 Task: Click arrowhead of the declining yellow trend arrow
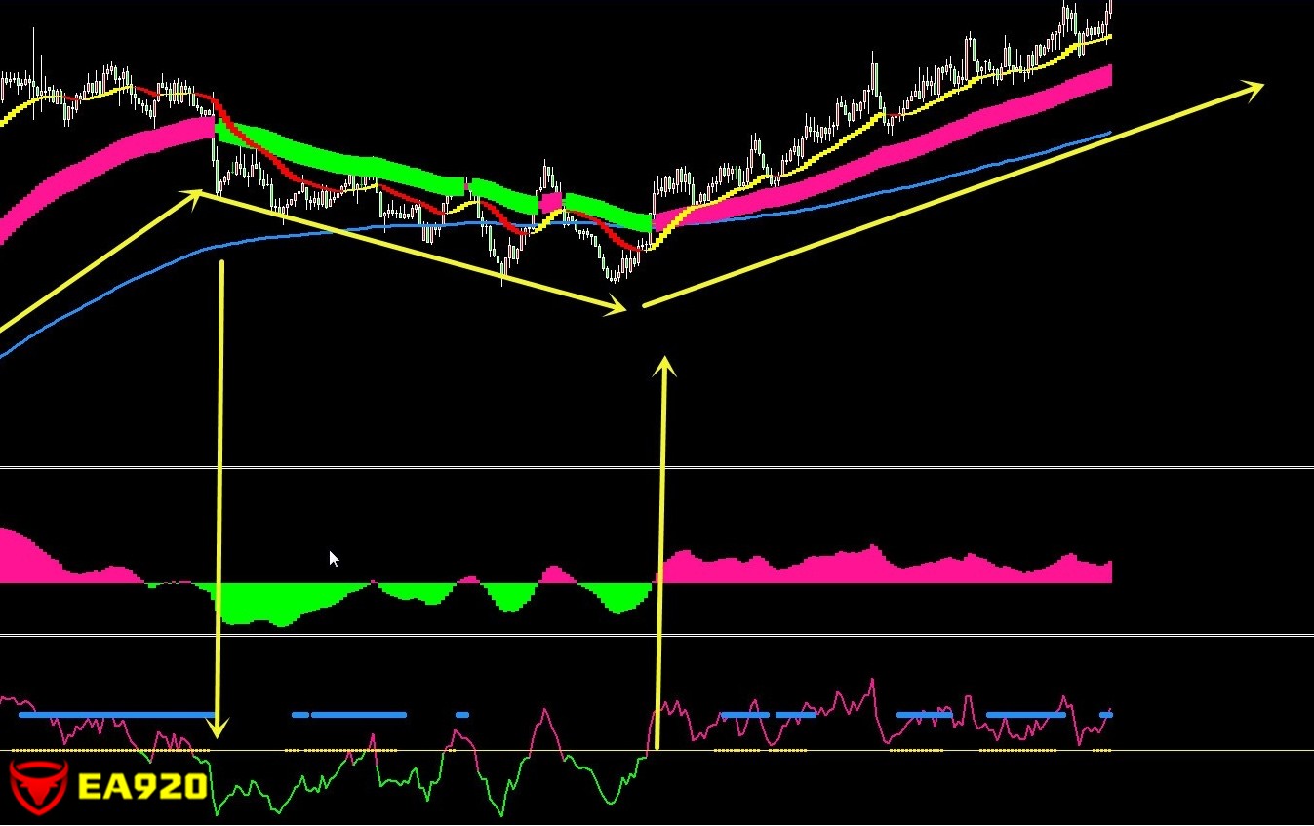coord(615,308)
